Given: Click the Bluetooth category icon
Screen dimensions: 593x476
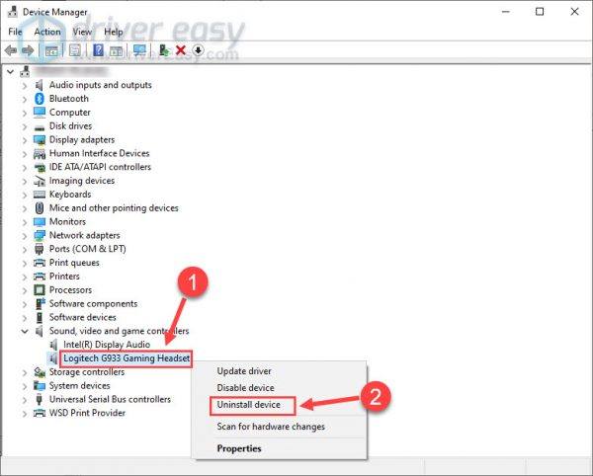Looking at the screenshot, I should click(x=40, y=99).
